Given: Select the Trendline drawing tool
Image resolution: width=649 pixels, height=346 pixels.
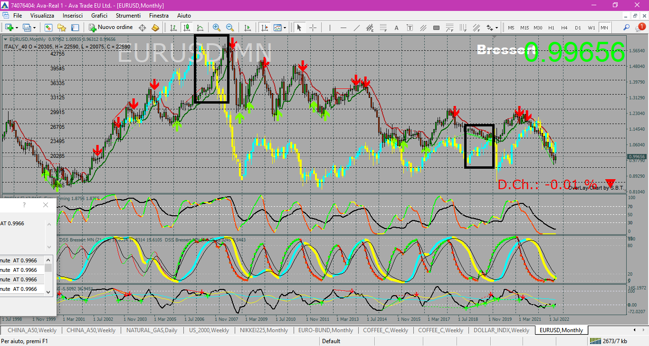Looking at the screenshot, I should click(x=357, y=28).
